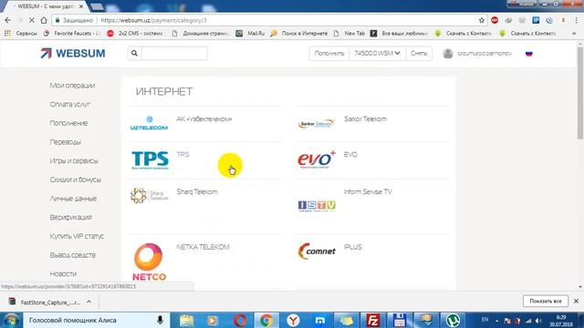The image size is (584, 328).
Task: Select the Sharq Telekom logo
Action: 150,196
